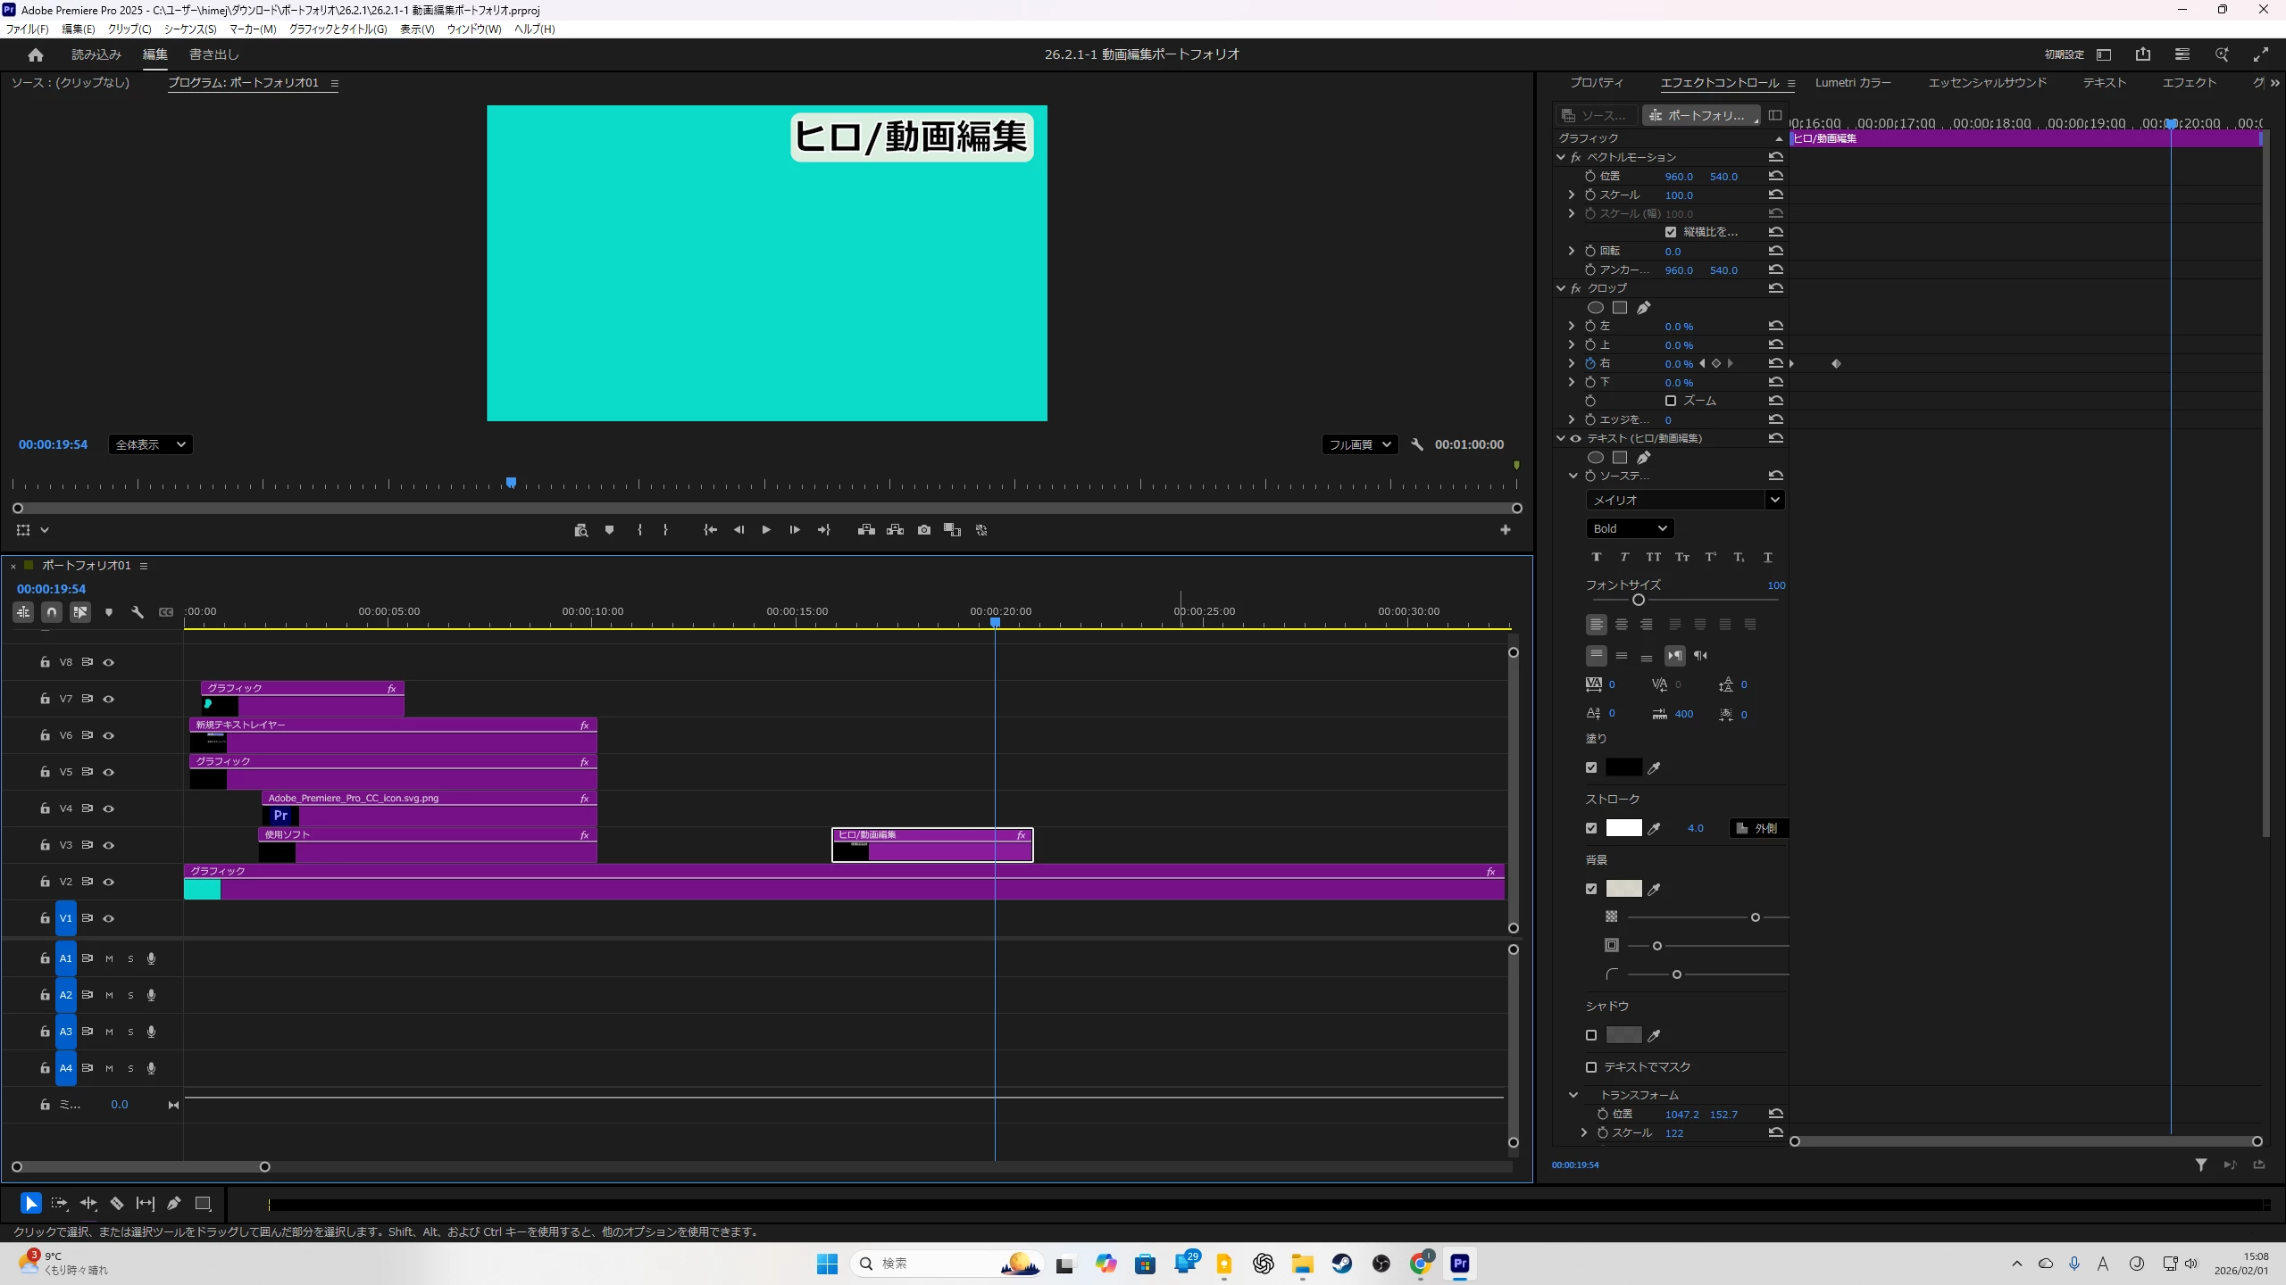Click the Add Marker icon in the program monitor
The height and width of the screenshot is (1285, 2286).
pos(609,530)
